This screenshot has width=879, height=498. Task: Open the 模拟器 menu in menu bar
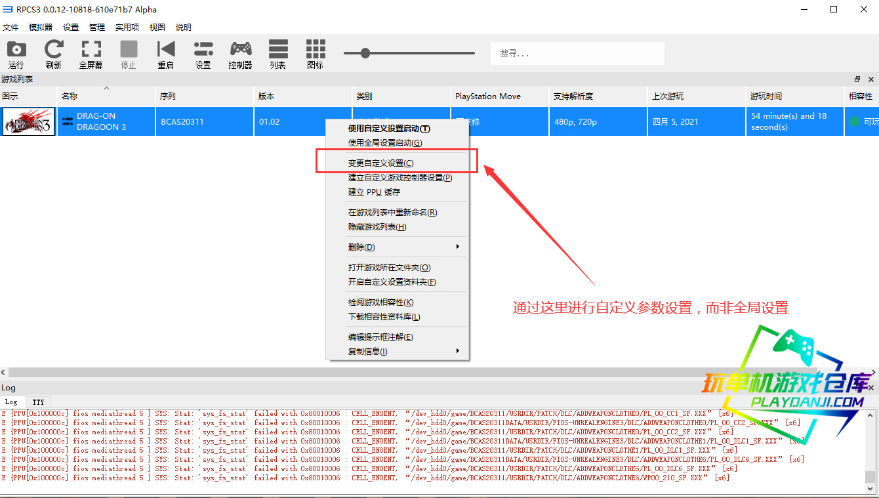[x=41, y=27]
